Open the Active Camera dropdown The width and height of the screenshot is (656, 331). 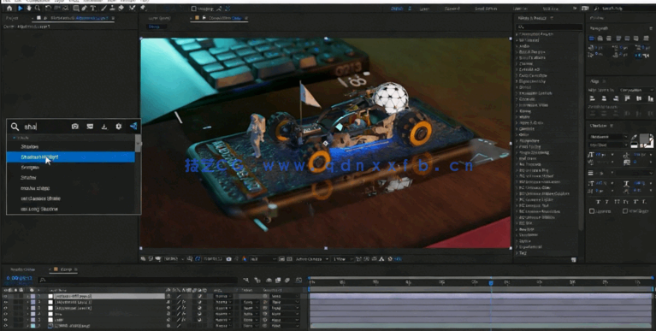(x=312, y=259)
